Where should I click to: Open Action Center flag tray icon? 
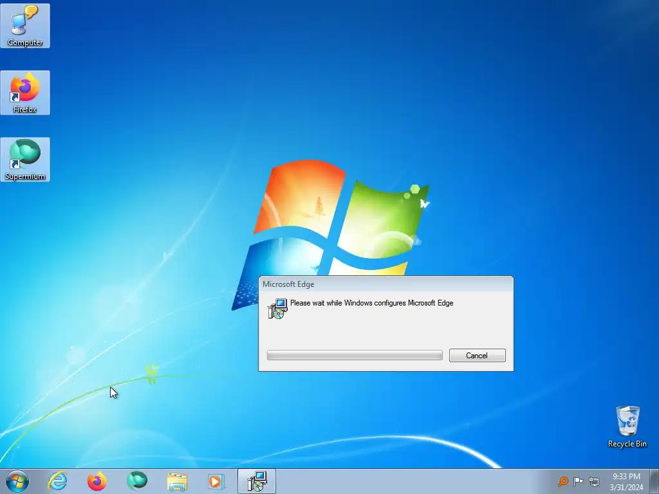[x=579, y=481]
